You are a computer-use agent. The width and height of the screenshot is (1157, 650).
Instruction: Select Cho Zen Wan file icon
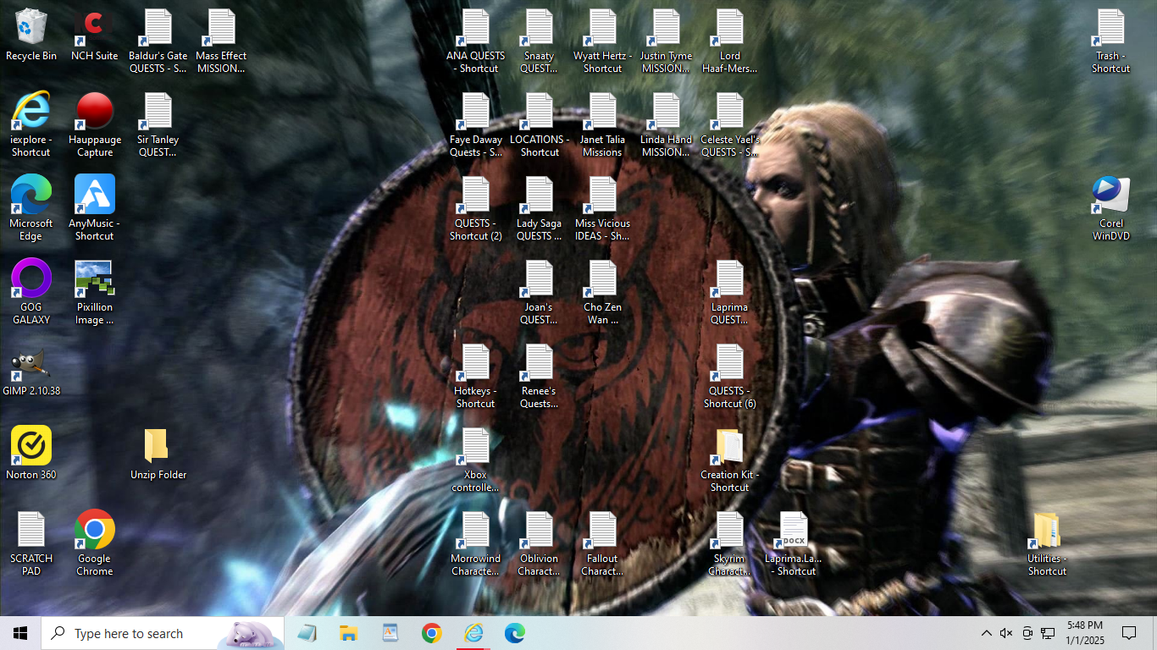click(x=603, y=291)
